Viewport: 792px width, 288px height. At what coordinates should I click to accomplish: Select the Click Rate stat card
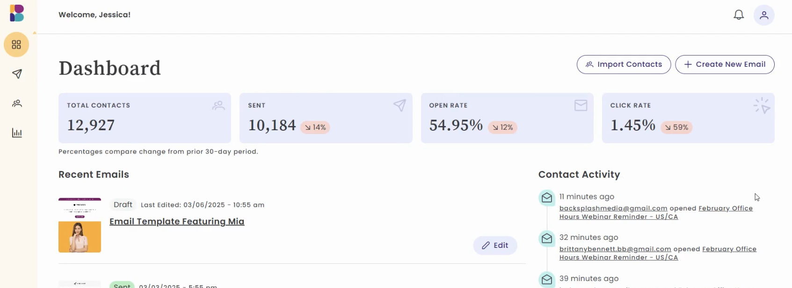[688, 118]
